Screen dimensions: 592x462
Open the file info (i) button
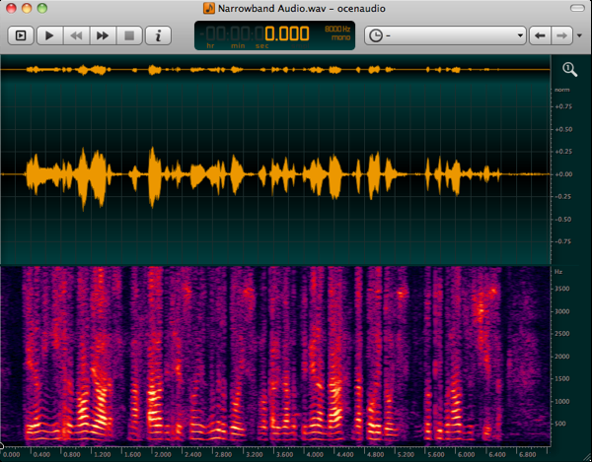[157, 35]
